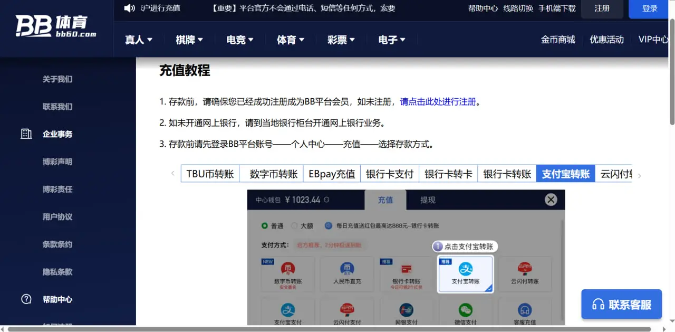Open 优惠活动 page
Screen dimensions: 675x332
606,40
